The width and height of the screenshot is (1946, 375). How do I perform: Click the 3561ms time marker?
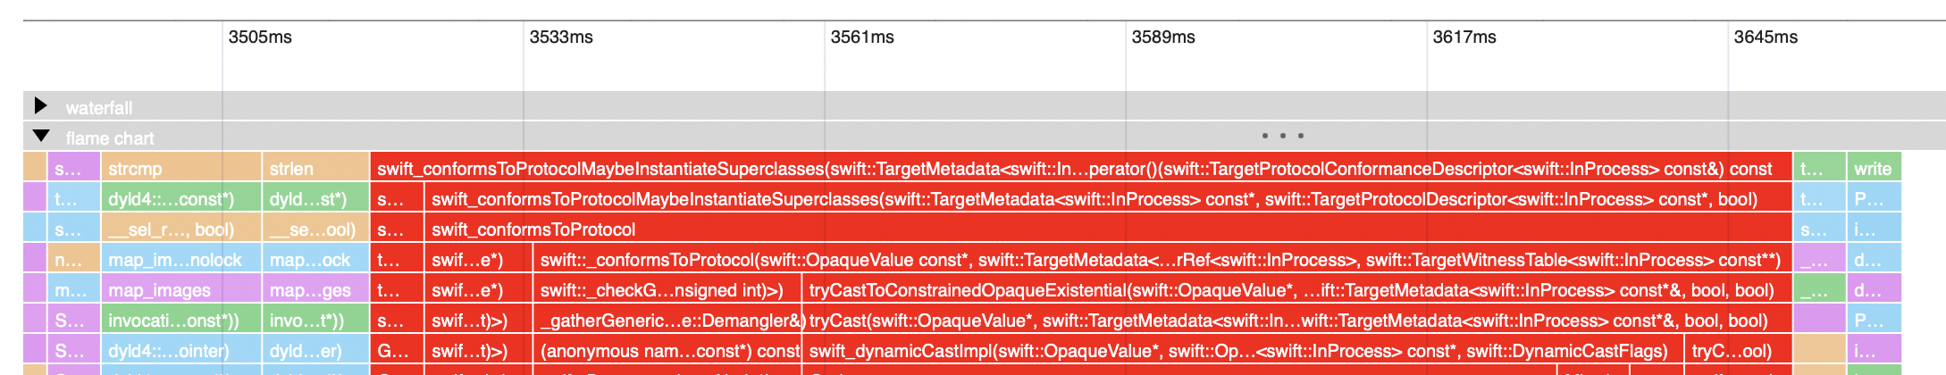click(x=862, y=37)
